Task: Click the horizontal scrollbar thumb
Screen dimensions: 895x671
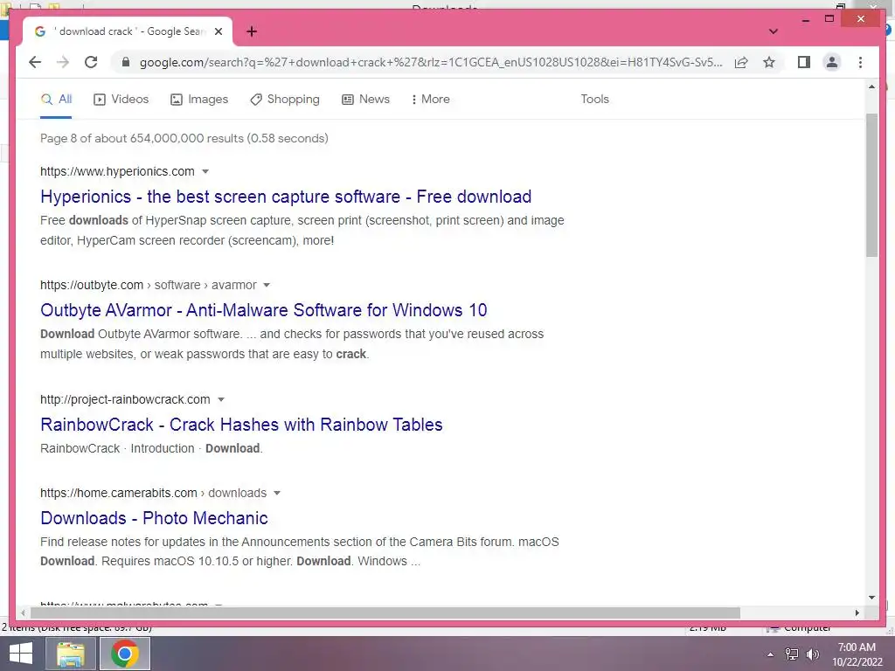Action: coord(385,612)
